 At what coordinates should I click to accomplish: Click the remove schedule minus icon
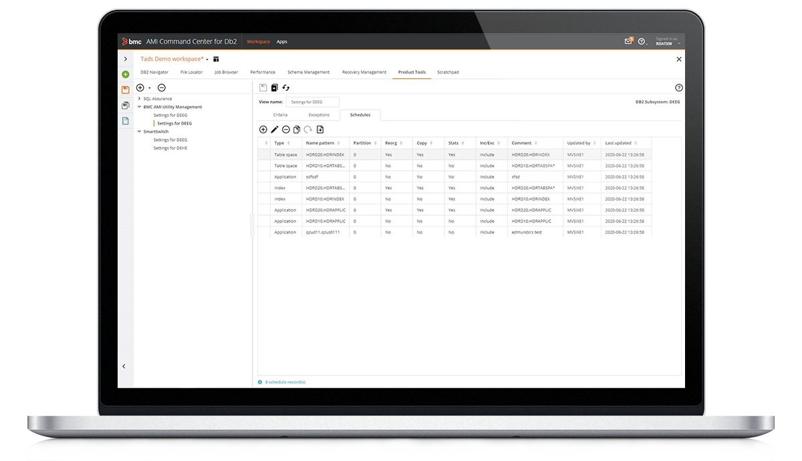pos(286,130)
